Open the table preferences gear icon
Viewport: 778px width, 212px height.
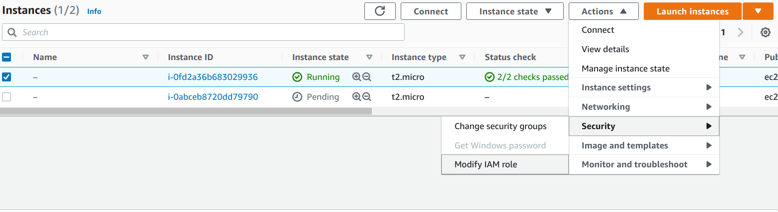766,33
